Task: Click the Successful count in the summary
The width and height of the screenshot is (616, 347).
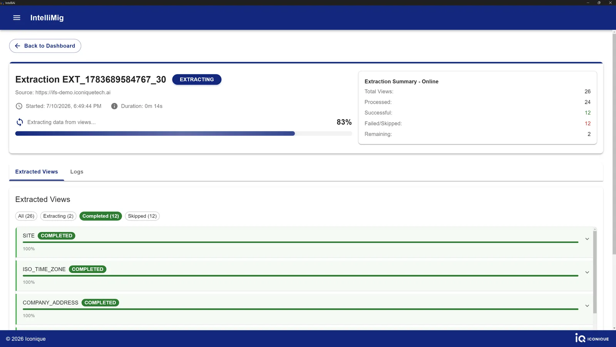Action: [588, 113]
